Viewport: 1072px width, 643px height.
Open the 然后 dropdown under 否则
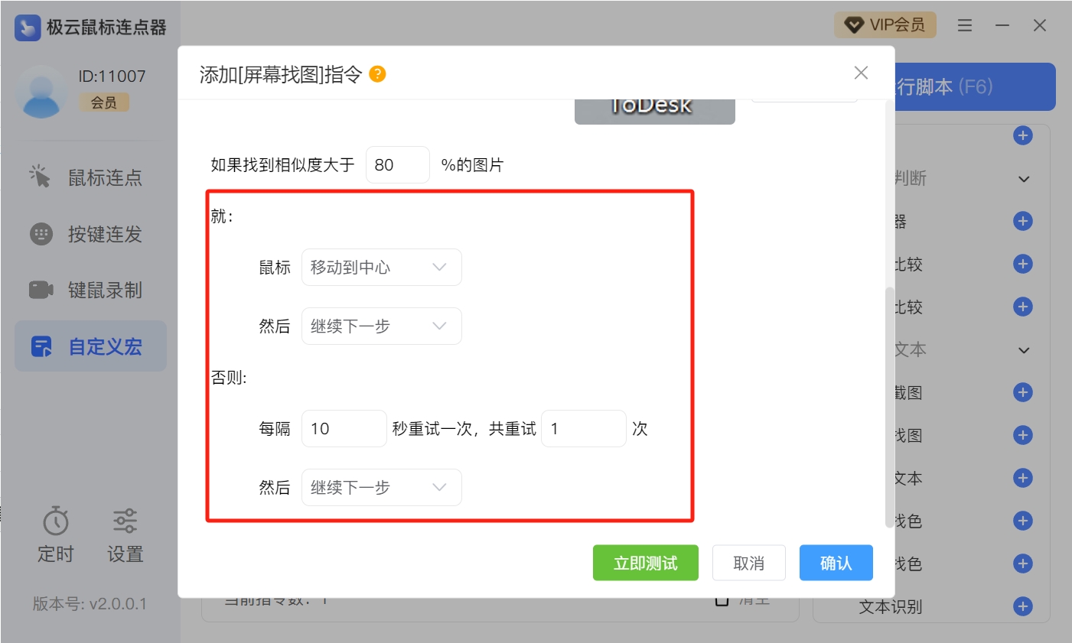(381, 488)
